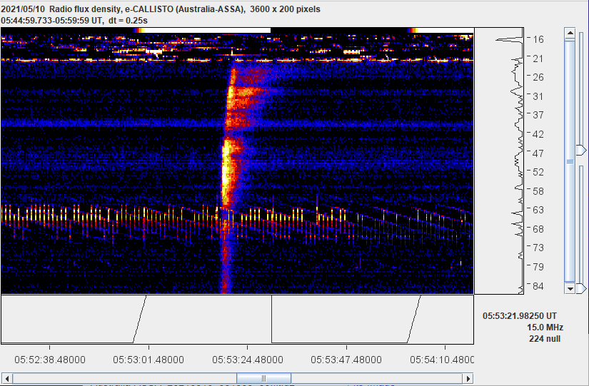The height and width of the screenshot is (386, 589).
Task: Click the horizontal scrollbar right arrow
Action: pos(468,378)
